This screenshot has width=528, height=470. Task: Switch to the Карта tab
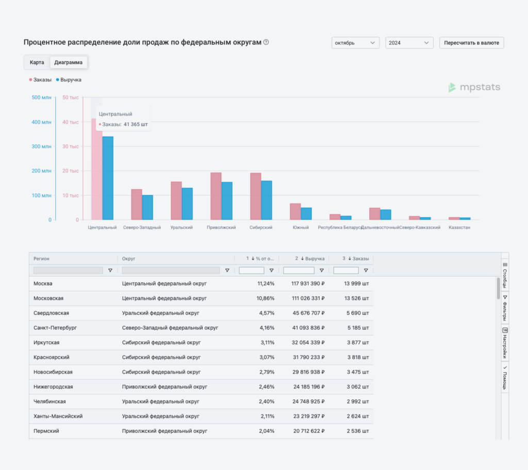point(37,62)
